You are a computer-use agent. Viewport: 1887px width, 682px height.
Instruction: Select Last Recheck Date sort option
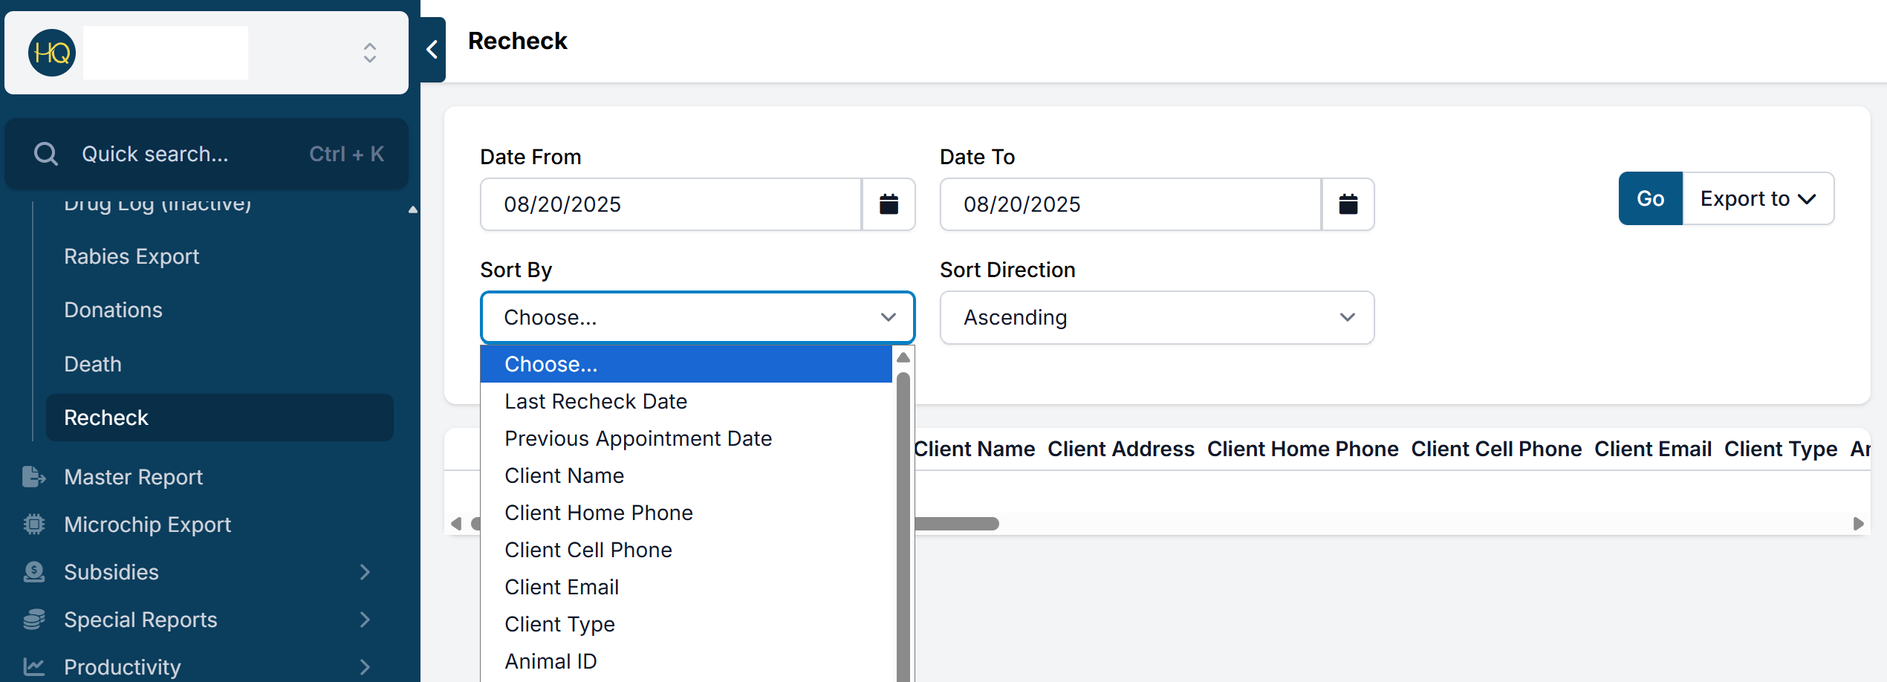(596, 402)
